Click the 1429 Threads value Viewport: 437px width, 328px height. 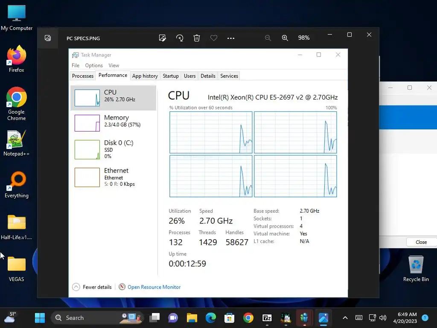click(208, 242)
